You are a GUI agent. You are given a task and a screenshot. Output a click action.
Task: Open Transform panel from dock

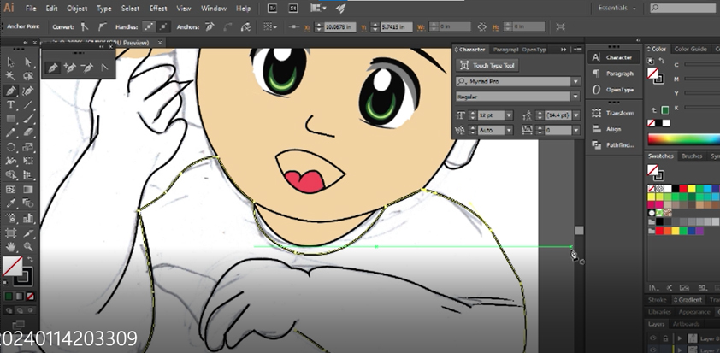pyautogui.click(x=613, y=113)
